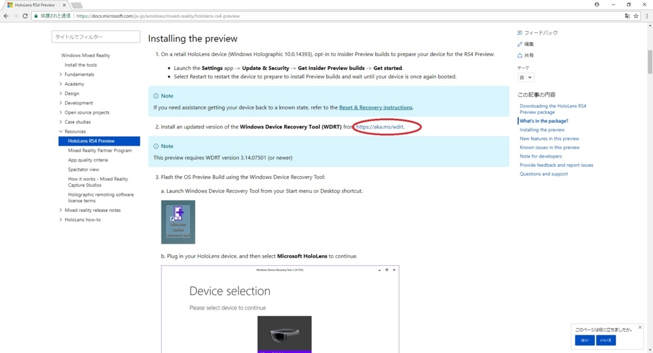The height and width of the screenshot is (353, 653).
Task: Select the HoloLens RS4 Preview browser tab
Action: [x=35, y=5]
